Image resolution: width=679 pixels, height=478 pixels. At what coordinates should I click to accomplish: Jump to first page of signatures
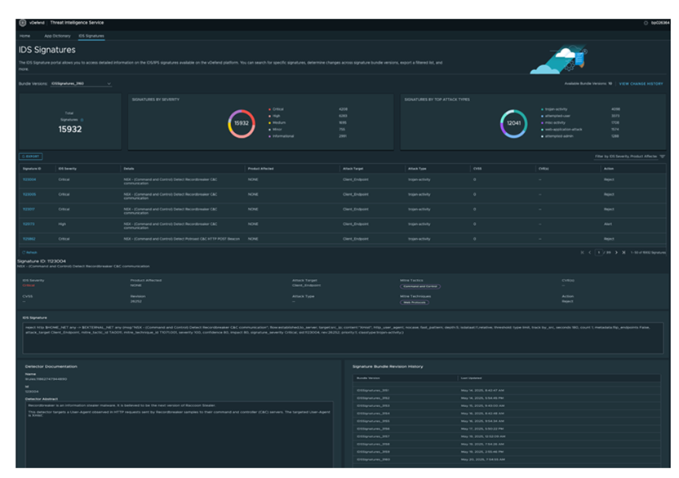(x=581, y=252)
